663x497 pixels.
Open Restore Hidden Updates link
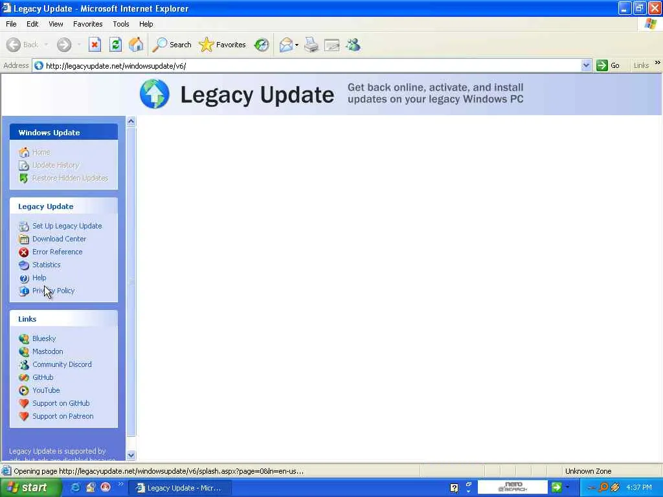point(70,178)
